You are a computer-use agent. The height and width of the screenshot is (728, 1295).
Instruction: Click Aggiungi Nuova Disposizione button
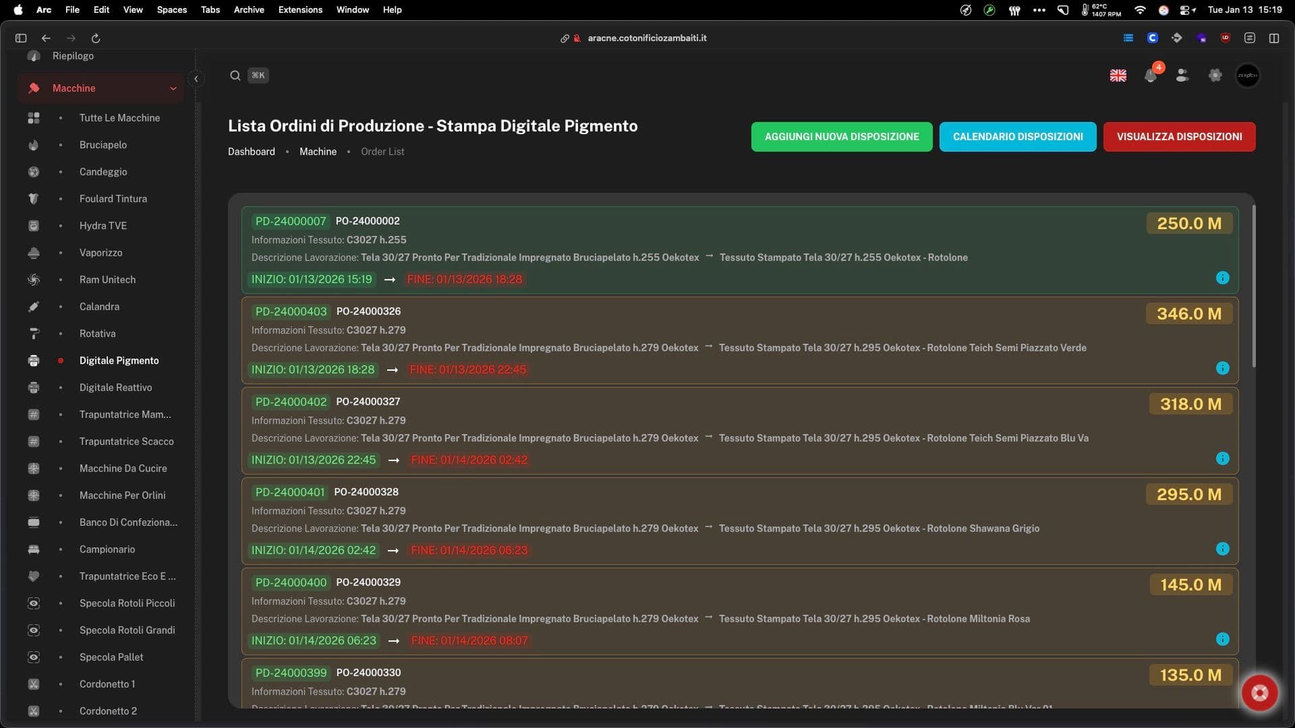pos(841,137)
